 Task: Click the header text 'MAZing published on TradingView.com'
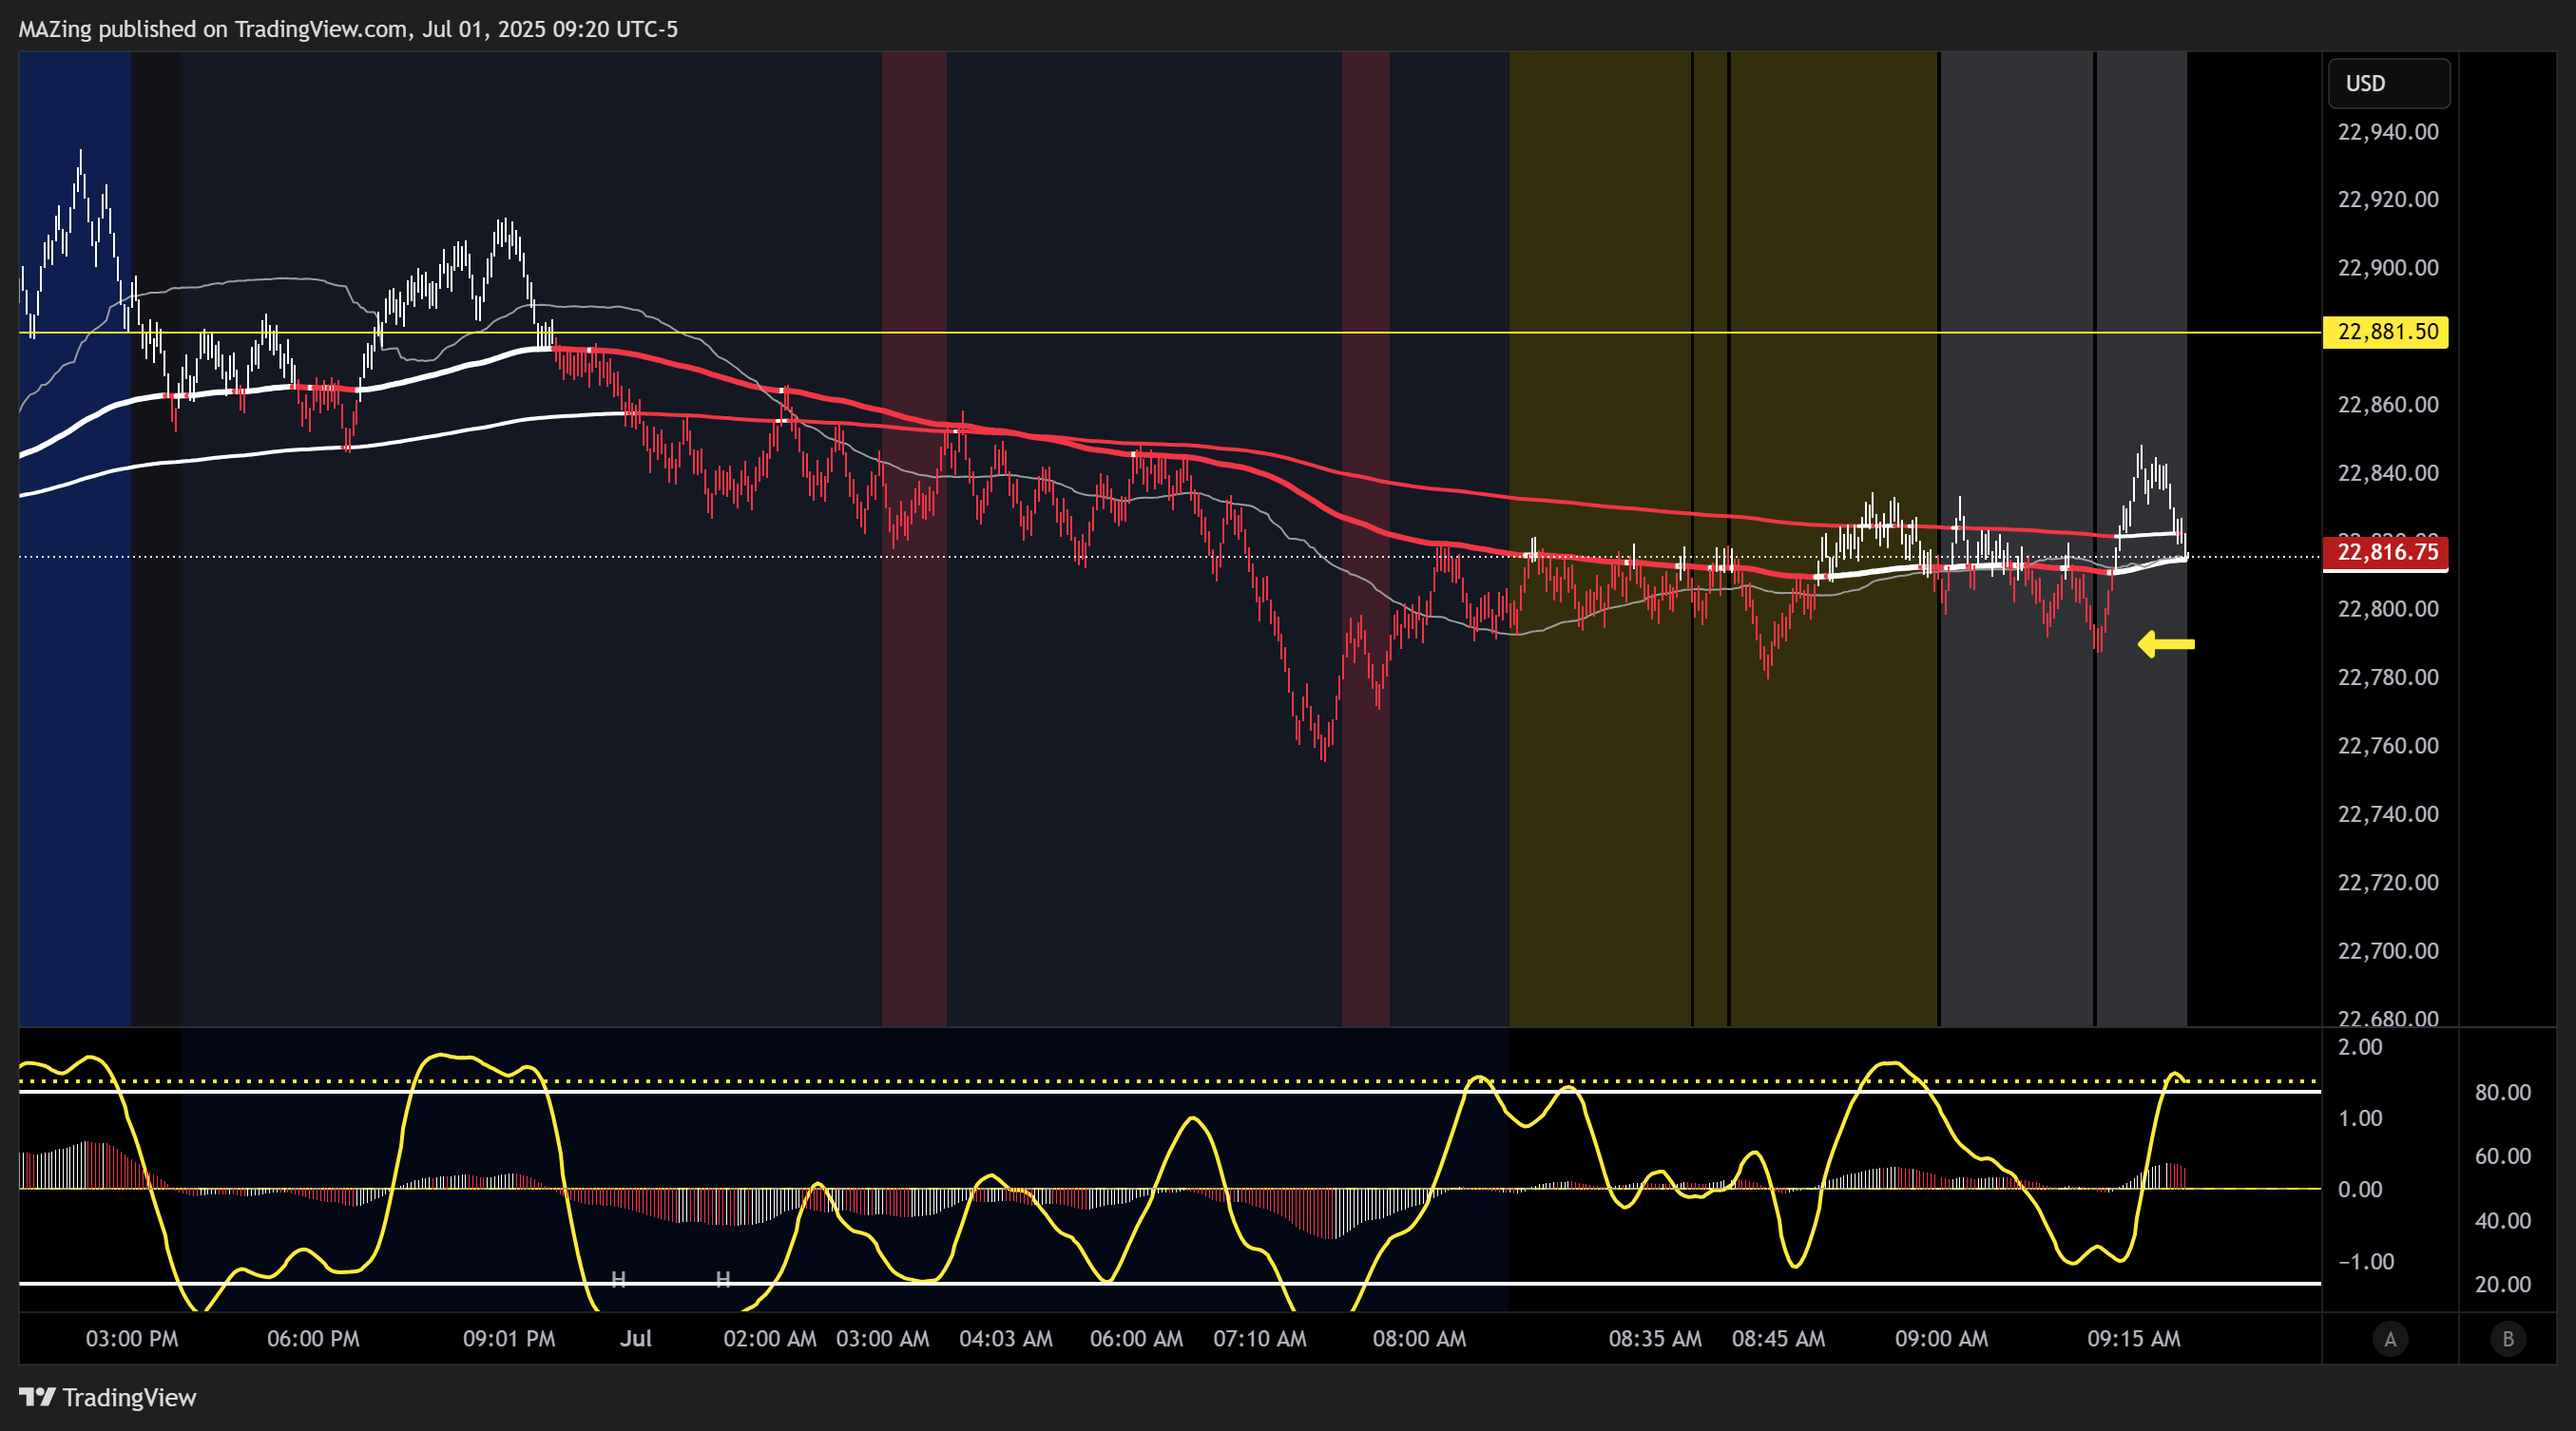coord(213,29)
